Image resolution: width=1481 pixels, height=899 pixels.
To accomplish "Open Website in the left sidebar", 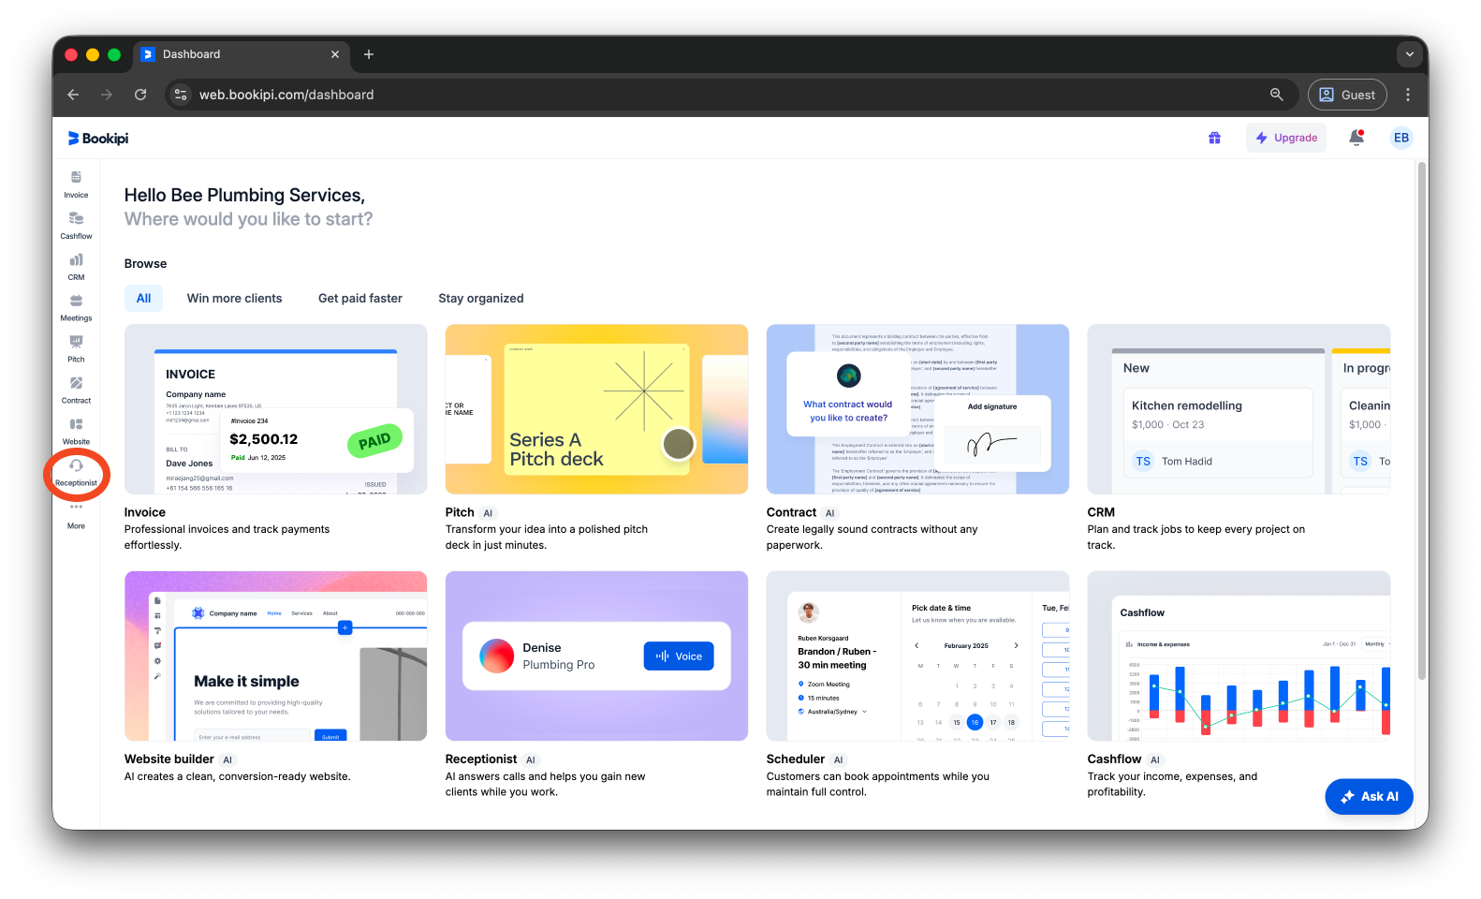I will click(x=76, y=431).
